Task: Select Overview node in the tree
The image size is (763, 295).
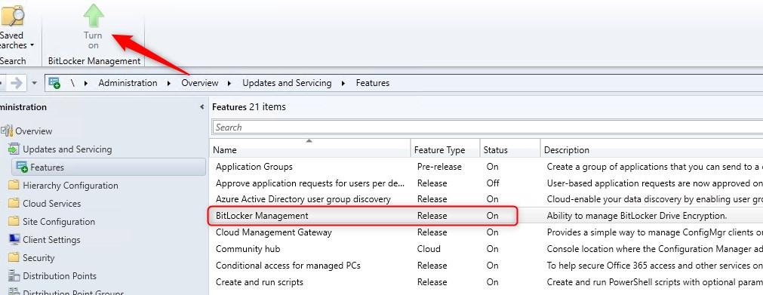Action: tap(33, 131)
